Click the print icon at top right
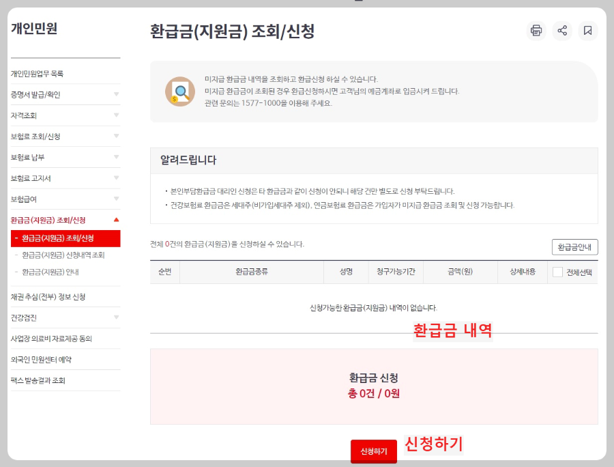The image size is (614, 467). pyautogui.click(x=537, y=31)
